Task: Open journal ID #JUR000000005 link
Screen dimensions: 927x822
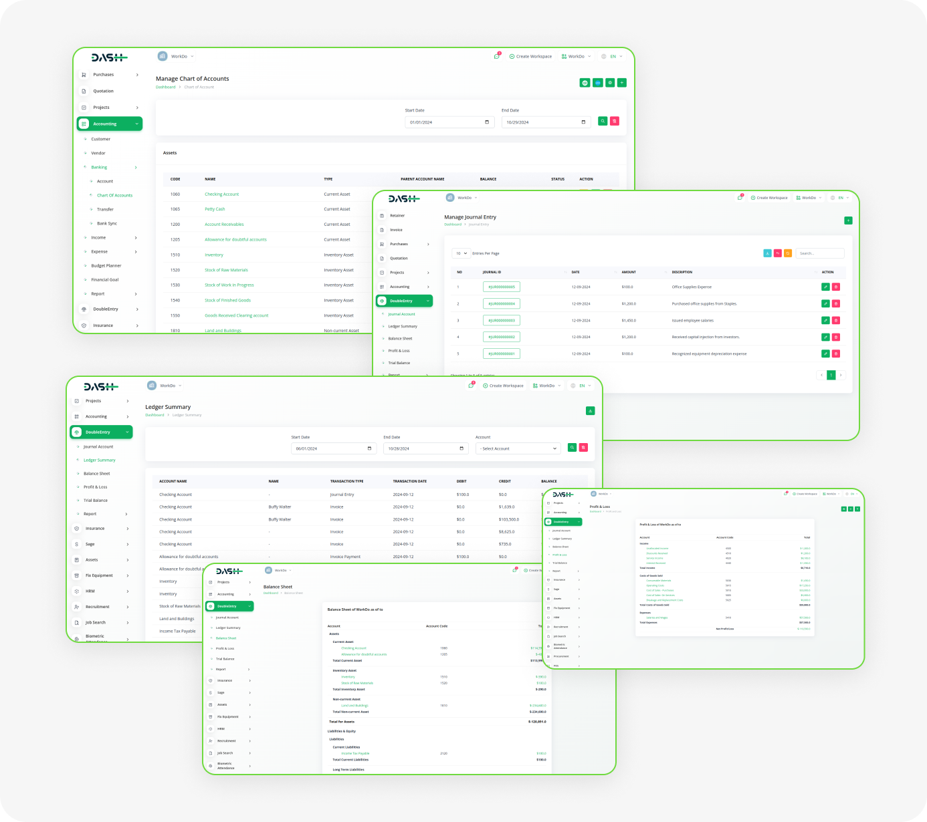Action: click(x=502, y=287)
